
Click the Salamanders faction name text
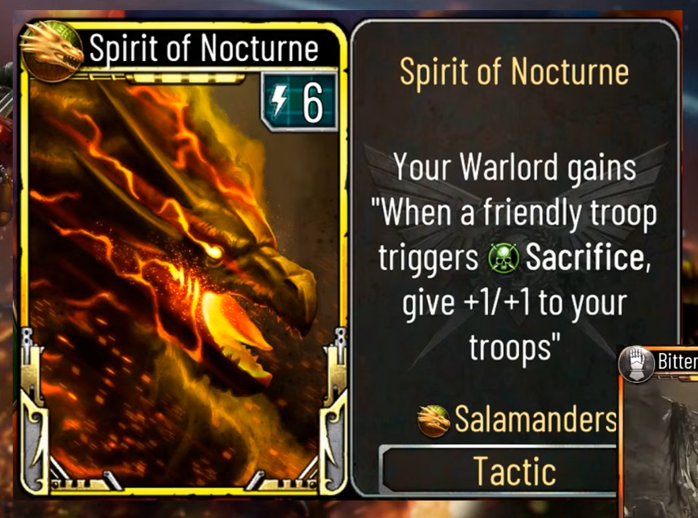[536, 419]
